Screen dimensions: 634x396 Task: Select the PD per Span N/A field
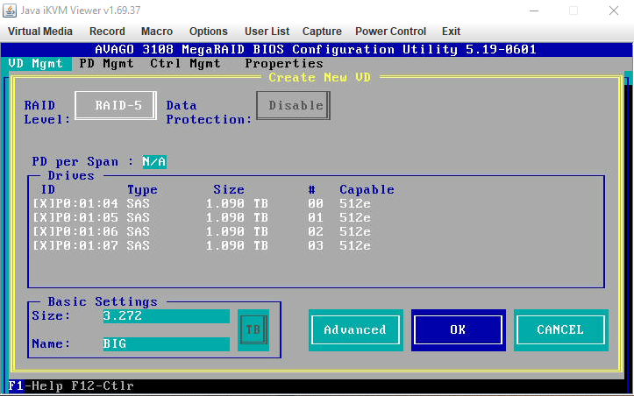pyautogui.click(x=154, y=161)
